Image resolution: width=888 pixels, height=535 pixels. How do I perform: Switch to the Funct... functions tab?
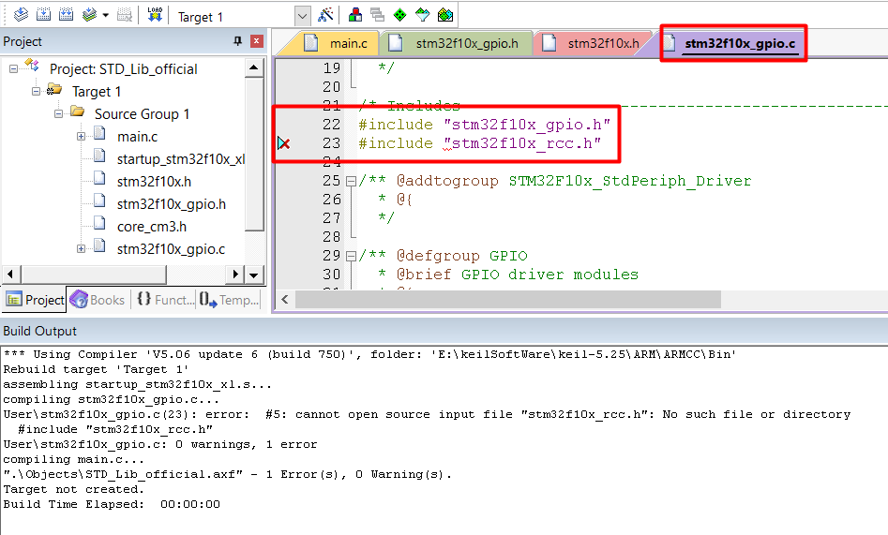point(165,300)
